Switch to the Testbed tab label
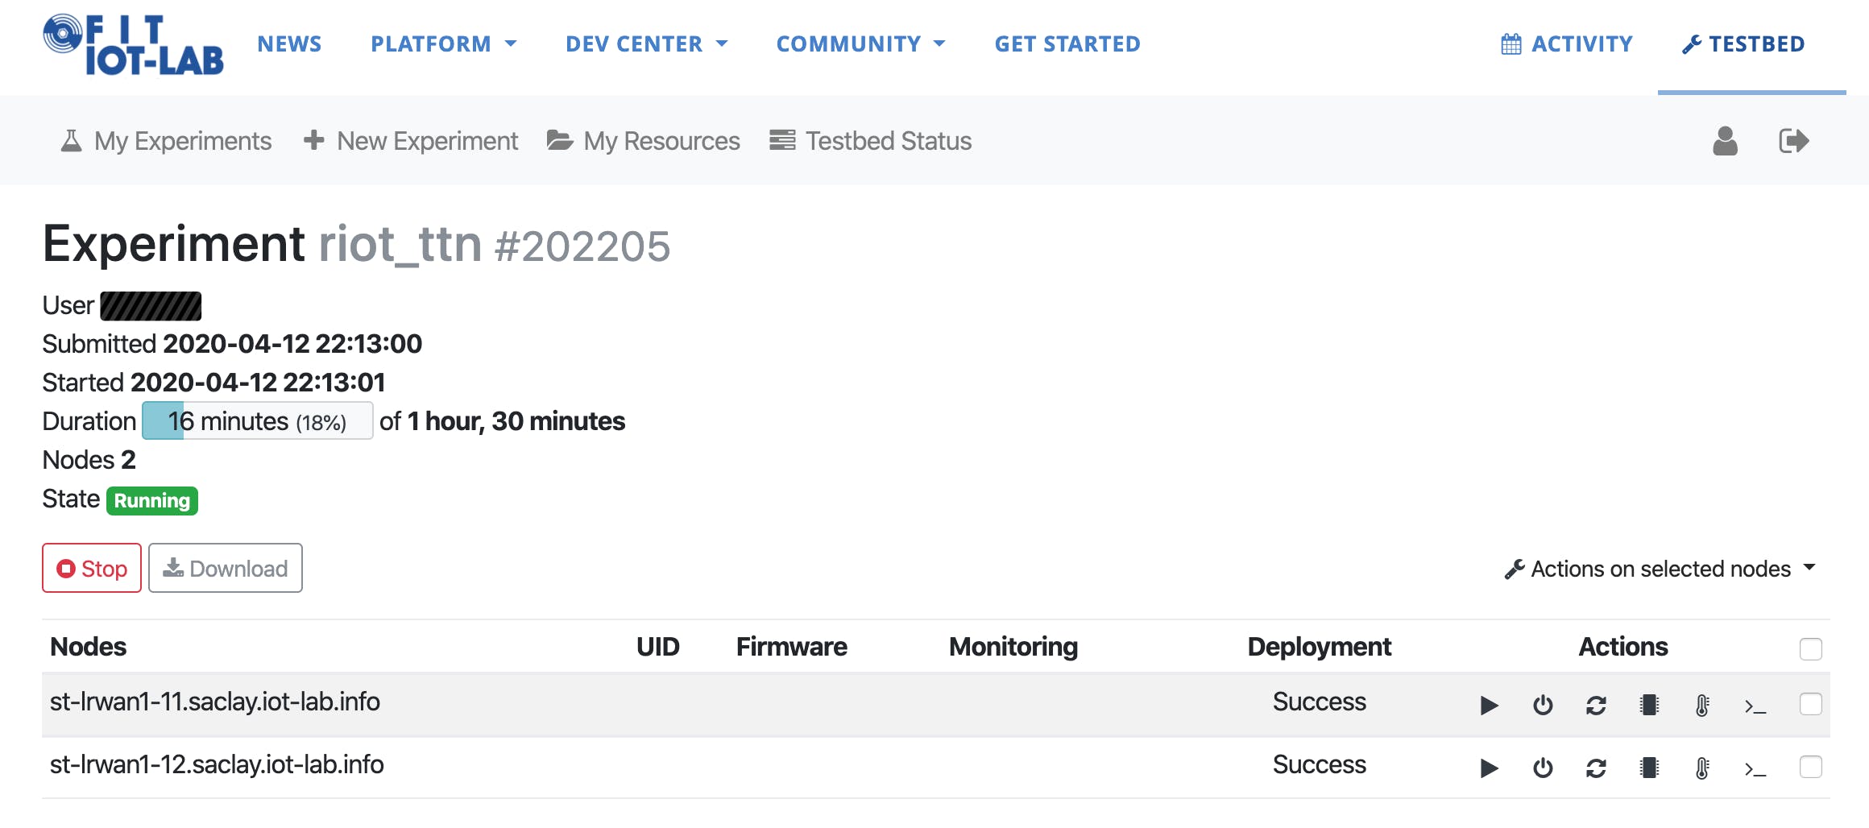The image size is (1869, 828). 1757,43
